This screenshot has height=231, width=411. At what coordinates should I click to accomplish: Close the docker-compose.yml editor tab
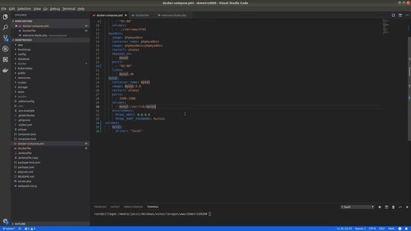coord(126,15)
